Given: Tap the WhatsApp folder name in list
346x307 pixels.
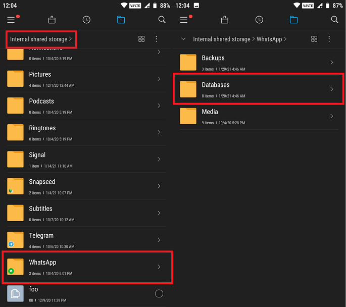Looking at the screenshot, I should (x=42, y=263).
